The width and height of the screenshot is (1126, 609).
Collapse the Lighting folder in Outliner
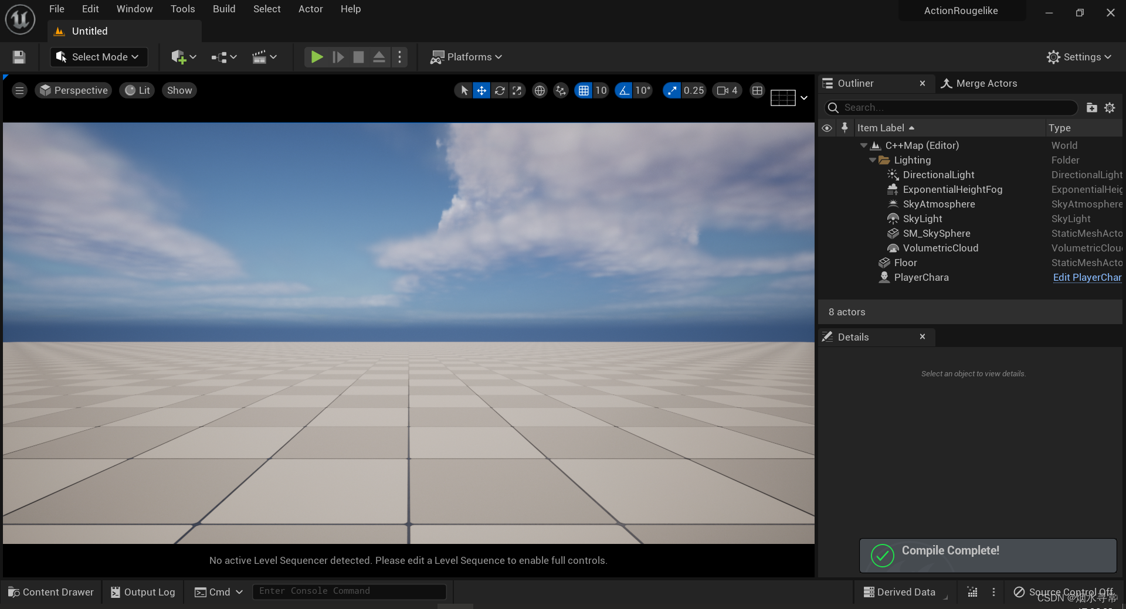click(x=873, y=159)
